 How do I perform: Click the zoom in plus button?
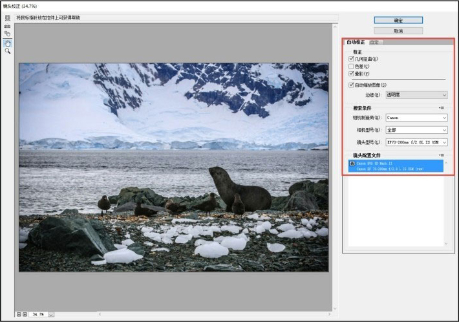point(25,314)
